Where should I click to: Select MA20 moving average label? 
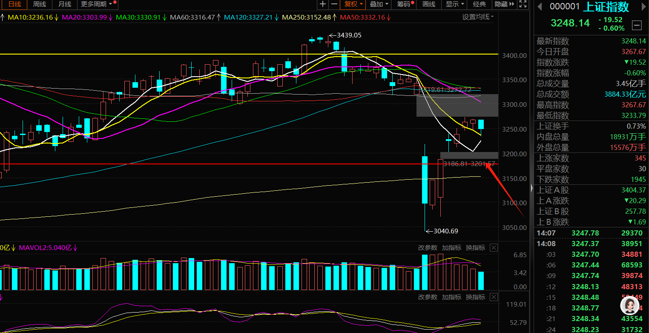pos(87,17)
